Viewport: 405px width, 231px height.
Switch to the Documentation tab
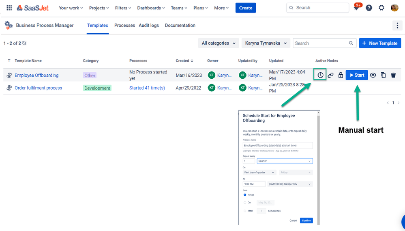tap(180, 25)
